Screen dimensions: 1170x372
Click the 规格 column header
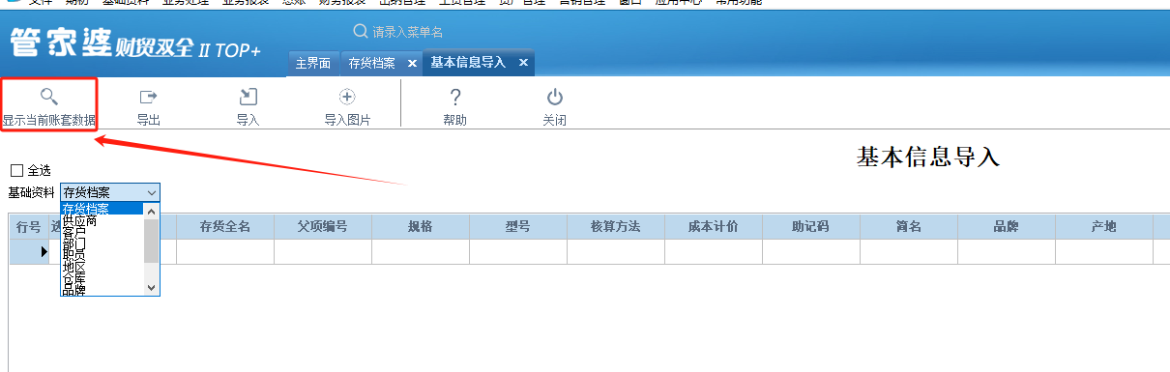(x=421, y=227)
